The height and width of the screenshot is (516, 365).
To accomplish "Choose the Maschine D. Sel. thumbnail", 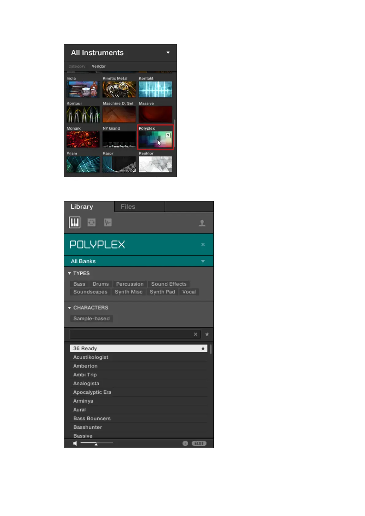I will 119,114.
